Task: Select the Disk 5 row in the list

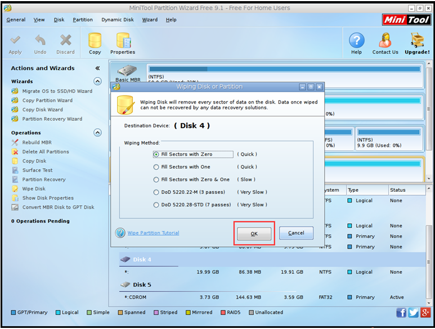Action: 272,285
